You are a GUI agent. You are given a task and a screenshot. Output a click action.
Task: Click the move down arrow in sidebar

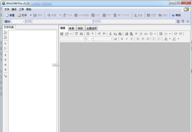point(5,60)
